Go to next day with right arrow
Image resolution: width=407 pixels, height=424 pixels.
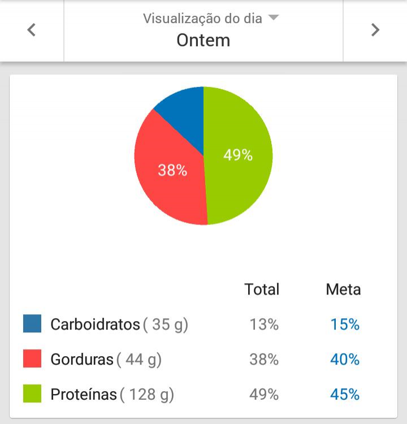pyautogui.click(x=375, y=30)
